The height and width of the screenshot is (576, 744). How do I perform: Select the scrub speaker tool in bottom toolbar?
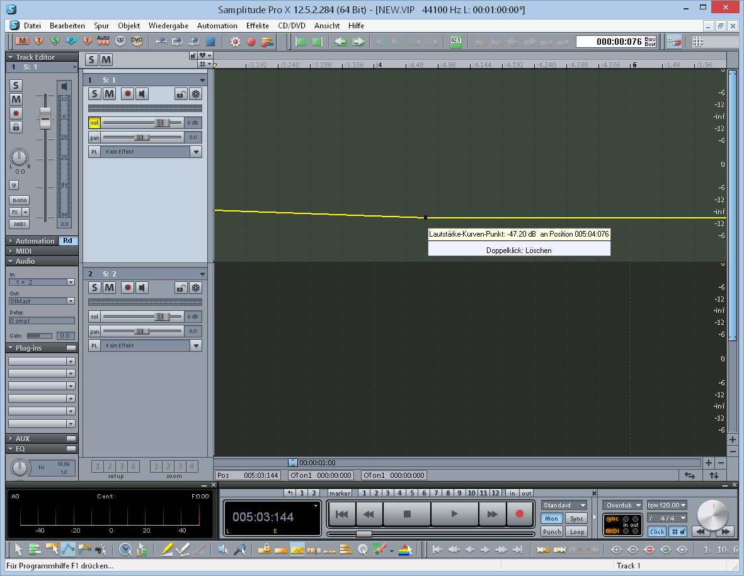[x=223, y=550]
